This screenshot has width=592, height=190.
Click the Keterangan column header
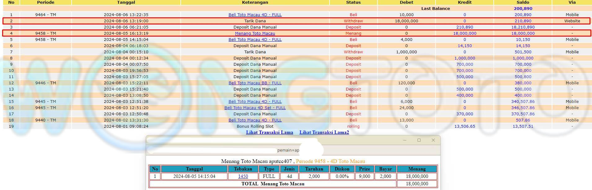pyautogui.click(x=255, y=2)
